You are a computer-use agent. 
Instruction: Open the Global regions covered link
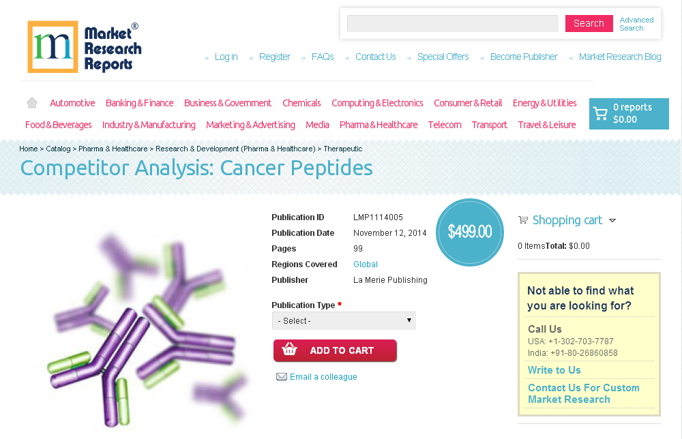(x=366, y=264)
